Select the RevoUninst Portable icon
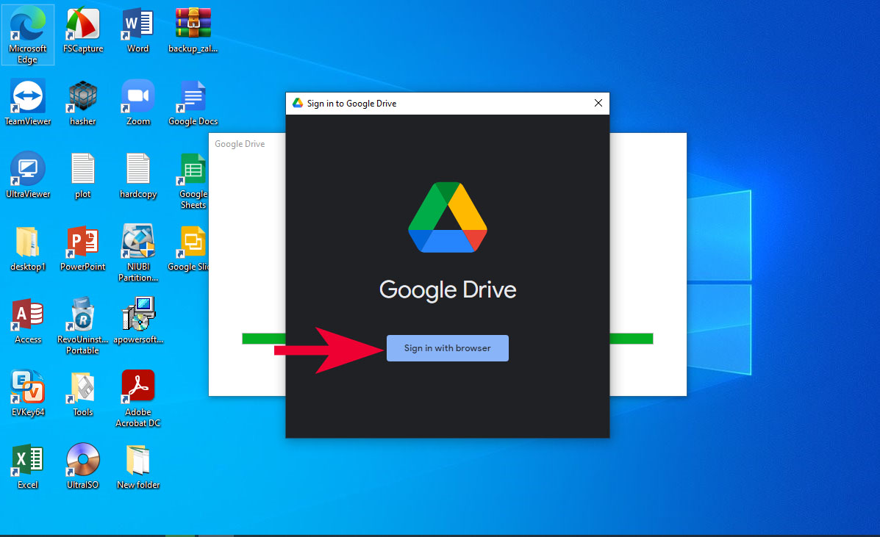Image resolution: width=880 pixels, height=537 pixels. point(83,326)
